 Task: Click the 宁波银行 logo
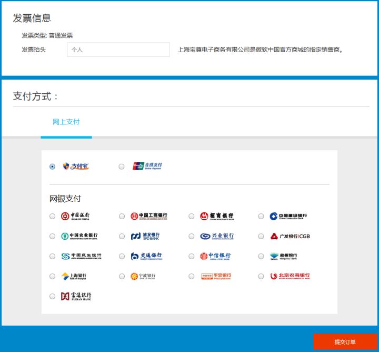(x=143, y=276)
